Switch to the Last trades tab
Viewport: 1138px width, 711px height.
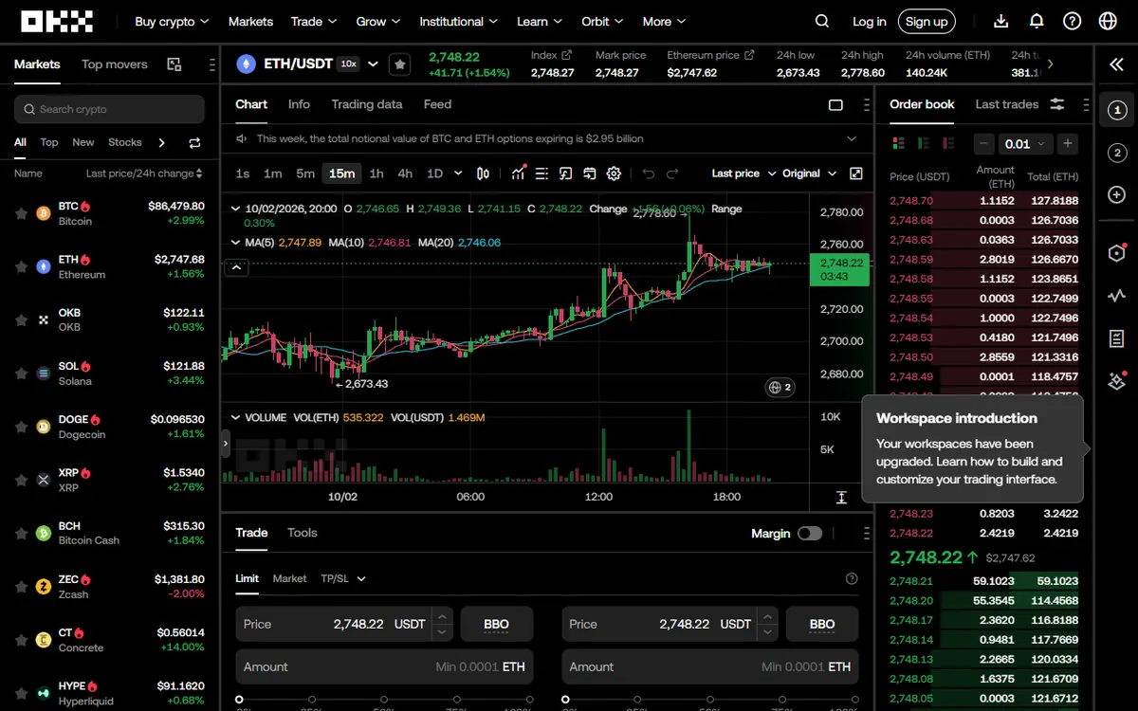coord(1007,104)
